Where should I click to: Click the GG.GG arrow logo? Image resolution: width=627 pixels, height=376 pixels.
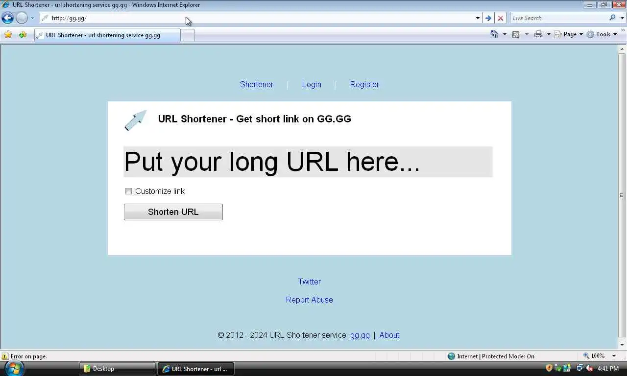tap(136, 120)
